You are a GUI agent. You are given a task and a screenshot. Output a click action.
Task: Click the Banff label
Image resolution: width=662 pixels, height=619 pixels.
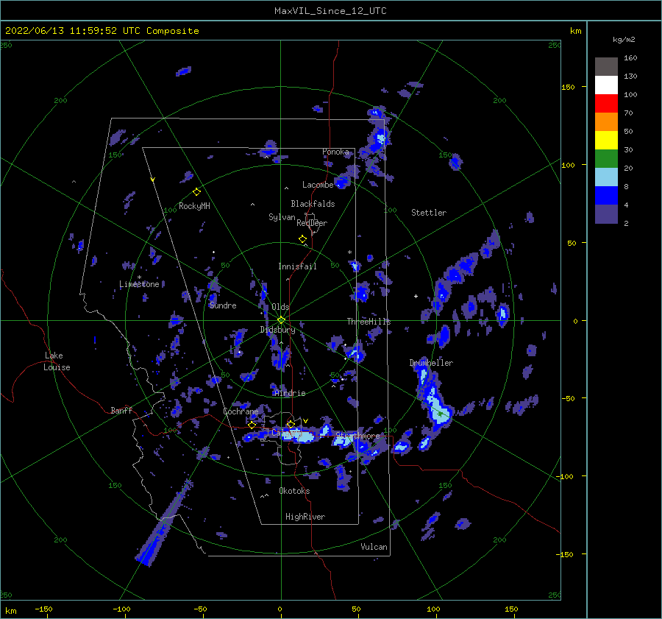click(x=121, y=410)
